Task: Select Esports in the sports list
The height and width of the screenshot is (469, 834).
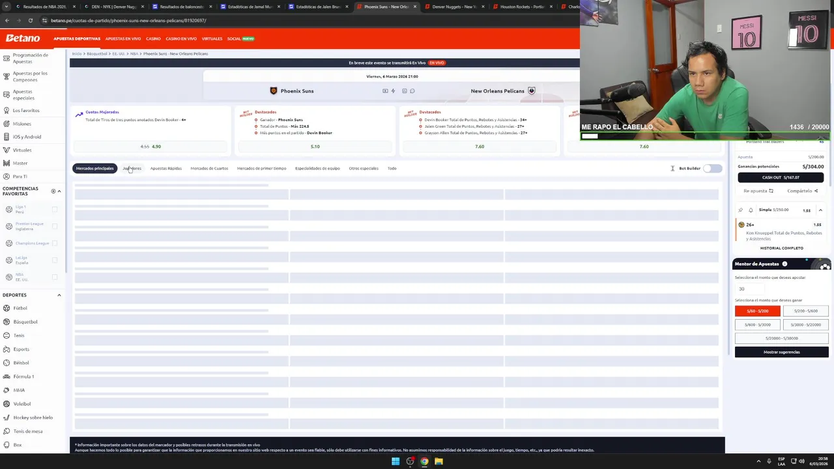Action: [21, 349]
